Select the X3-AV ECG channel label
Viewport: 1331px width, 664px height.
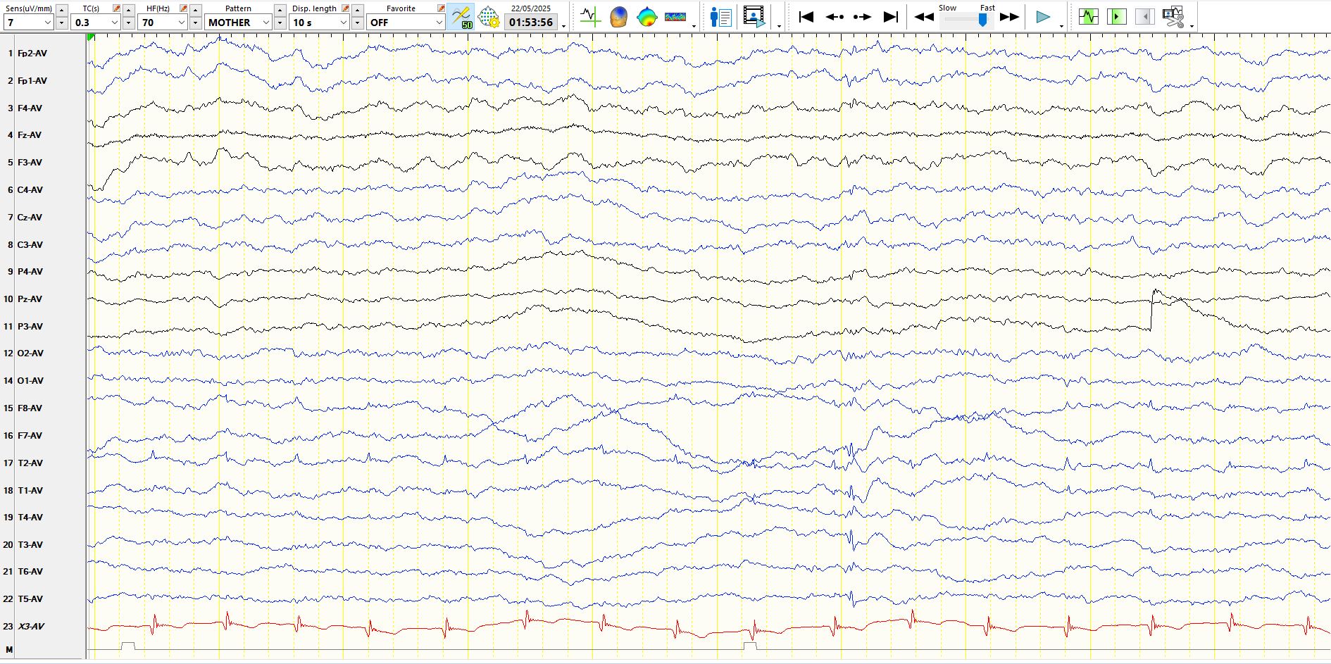point(31,626)
